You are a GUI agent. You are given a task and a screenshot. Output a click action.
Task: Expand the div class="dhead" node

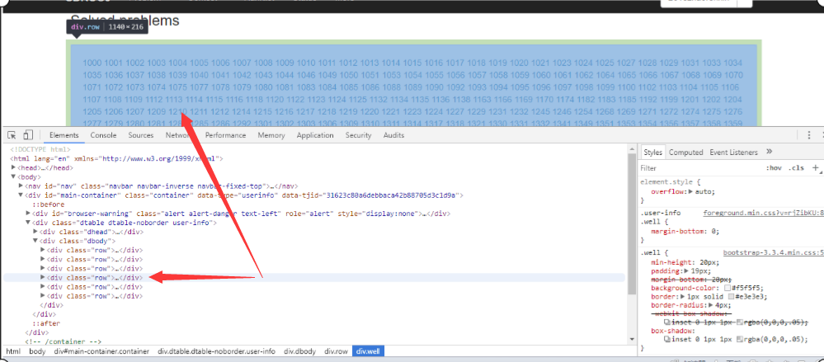tap(35, 232)
